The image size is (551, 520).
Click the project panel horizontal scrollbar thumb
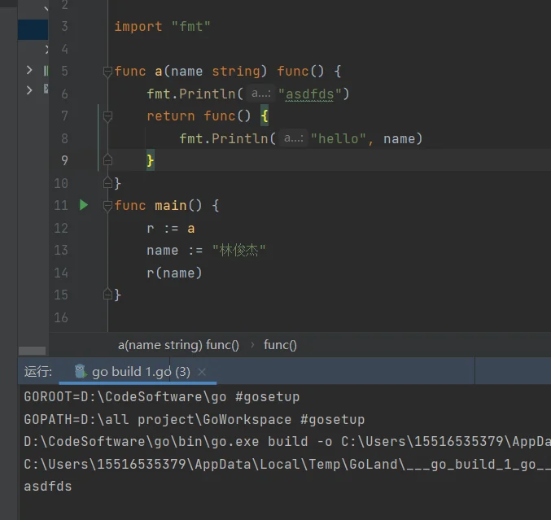click(32, 351)
